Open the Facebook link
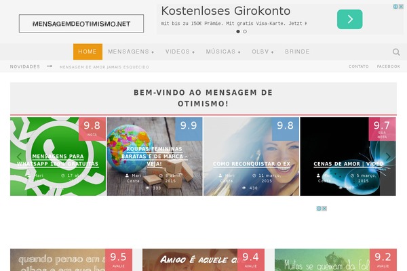Viewport: 407px width, 271px height. [x=388, y=66]
